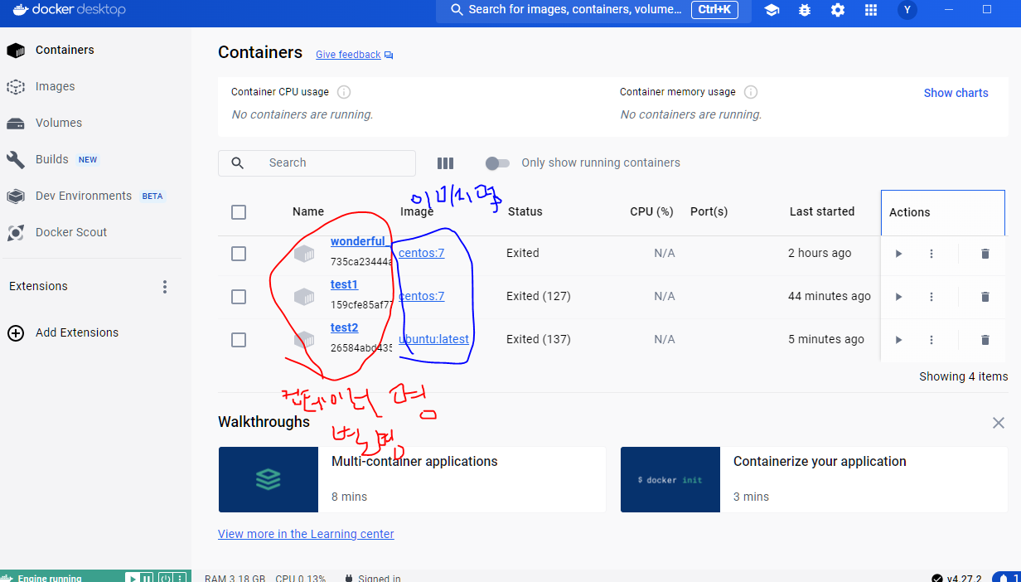Open Settings gear icon in title bar
Image resolution: width=1021 pixels, height=582 pixels.
point(838,10)
